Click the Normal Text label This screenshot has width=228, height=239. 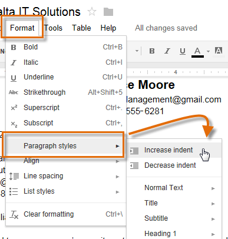[x=164, y=188]
